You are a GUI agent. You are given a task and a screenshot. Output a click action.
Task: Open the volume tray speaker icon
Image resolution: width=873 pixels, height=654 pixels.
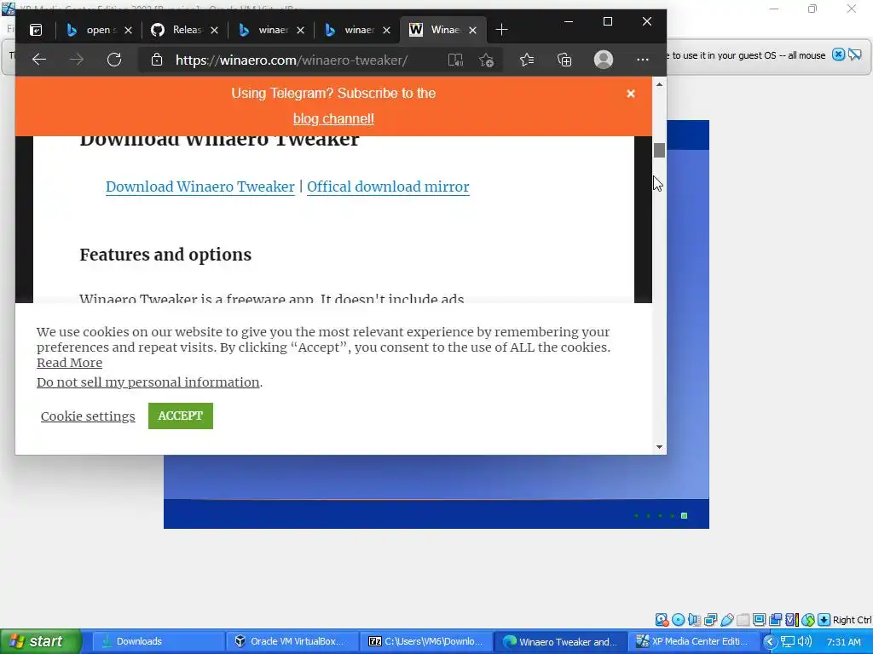coord(804,642)
